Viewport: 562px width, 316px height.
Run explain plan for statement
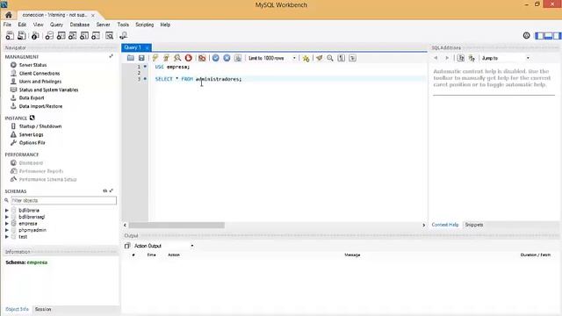[x=177, y=58]
